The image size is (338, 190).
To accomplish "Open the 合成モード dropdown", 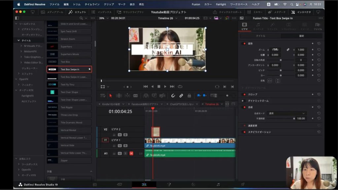I will coord(287,113).
